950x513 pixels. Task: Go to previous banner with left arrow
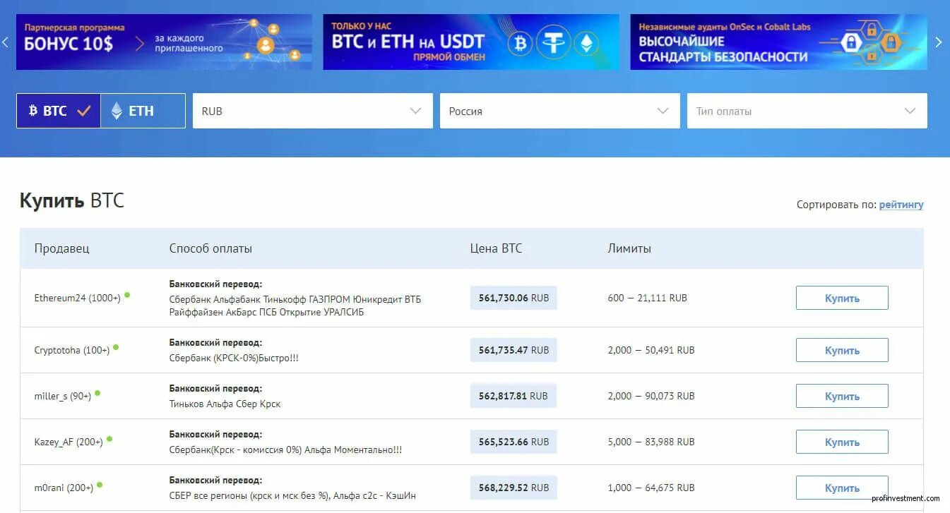(6, 42)
